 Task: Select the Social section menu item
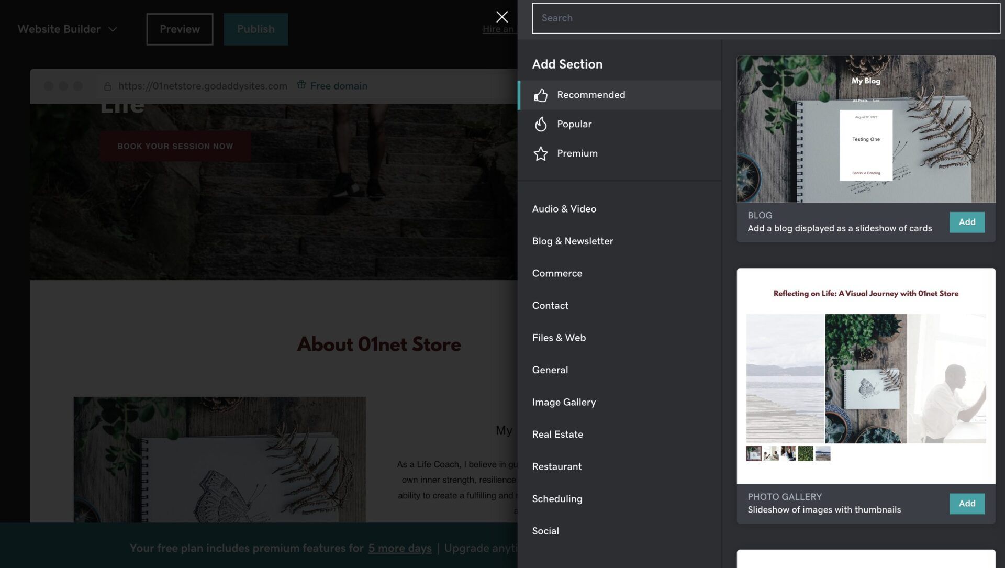coord(545,530)
